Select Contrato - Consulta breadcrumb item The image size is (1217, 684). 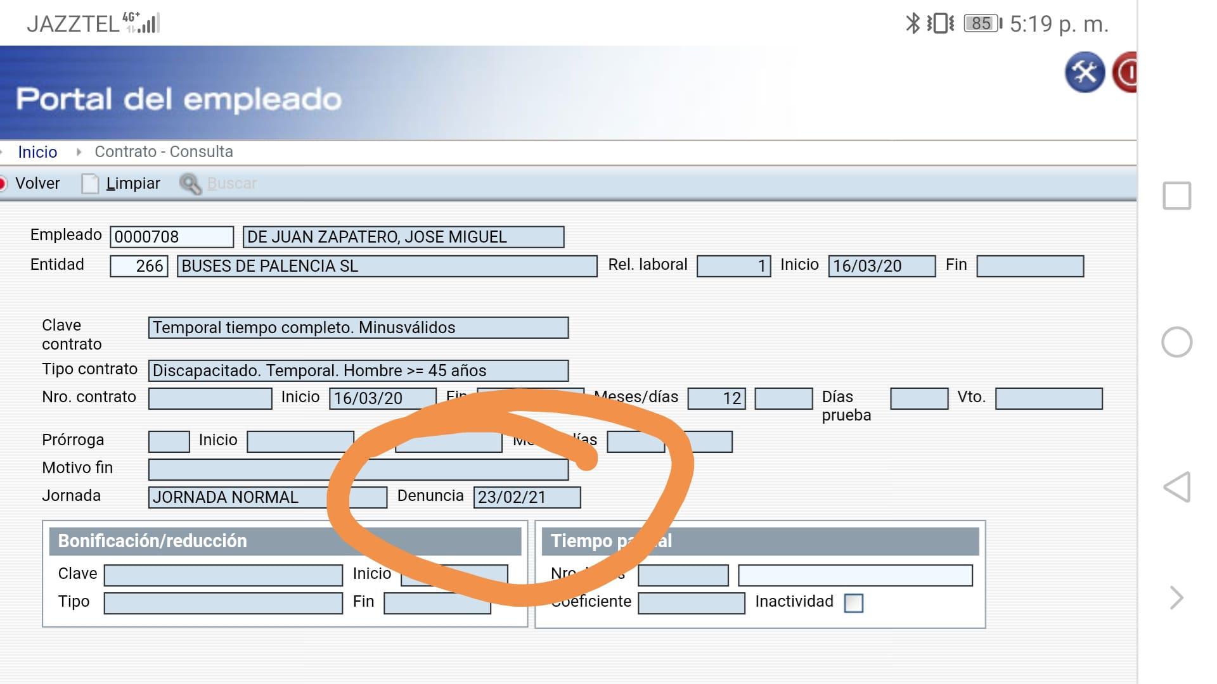pyautogui.click(x=164, y=152)
